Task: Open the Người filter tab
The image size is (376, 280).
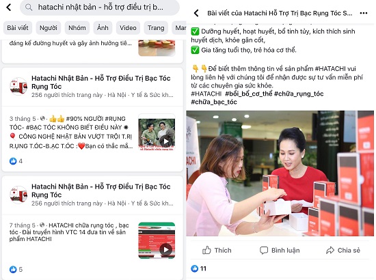Action: click(x=49, y=28)
